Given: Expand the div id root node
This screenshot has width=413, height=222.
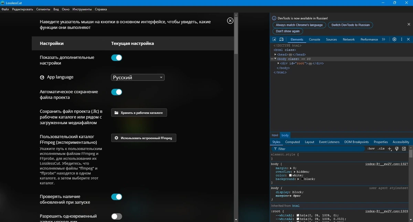Looking at the screenshot, I should pyautogui.click(x=278, y=63).
